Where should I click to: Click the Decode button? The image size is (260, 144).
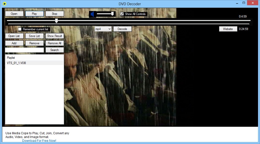[122, 29]
